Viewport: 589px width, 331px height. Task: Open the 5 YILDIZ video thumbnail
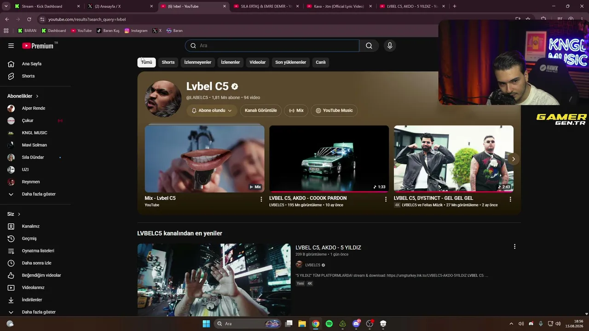(214, 280)
